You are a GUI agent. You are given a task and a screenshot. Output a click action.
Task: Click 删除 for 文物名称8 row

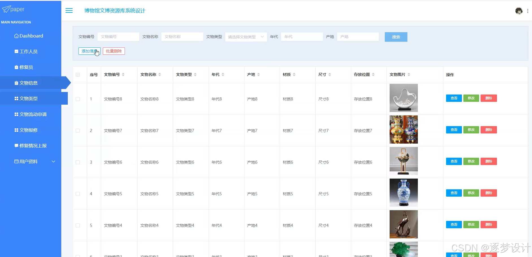click(488, 98)
